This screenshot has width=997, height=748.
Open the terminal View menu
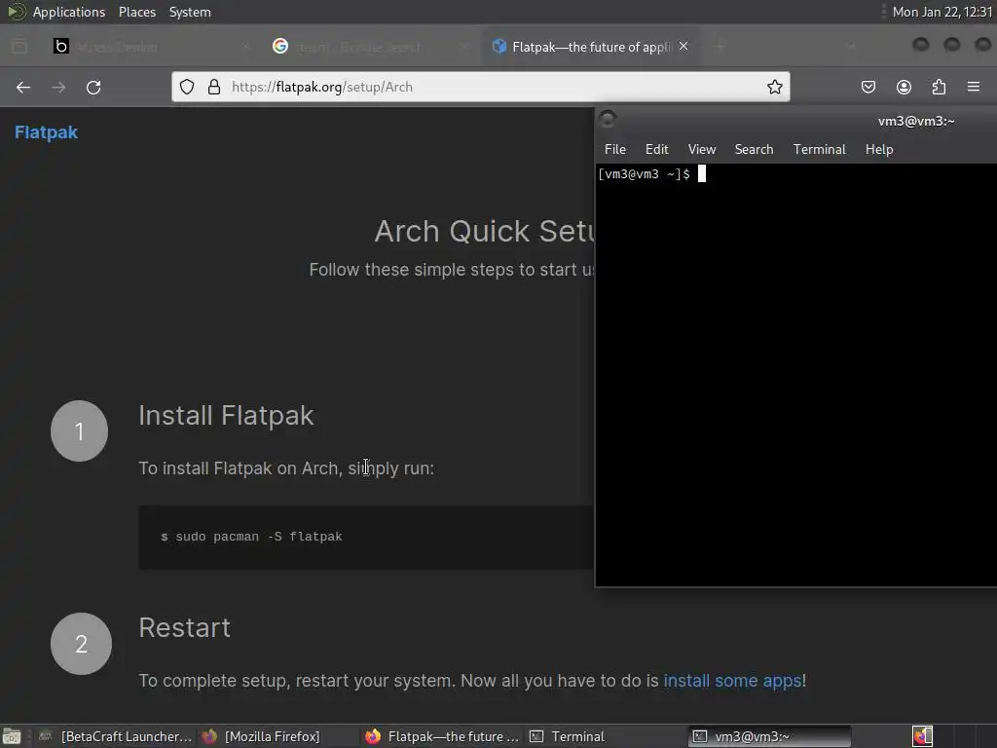[702, 149]
